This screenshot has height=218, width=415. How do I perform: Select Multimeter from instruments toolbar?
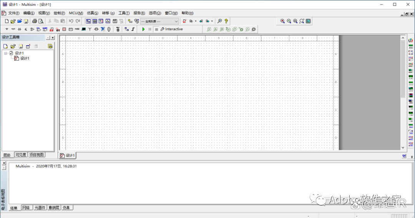coord(410,40)
